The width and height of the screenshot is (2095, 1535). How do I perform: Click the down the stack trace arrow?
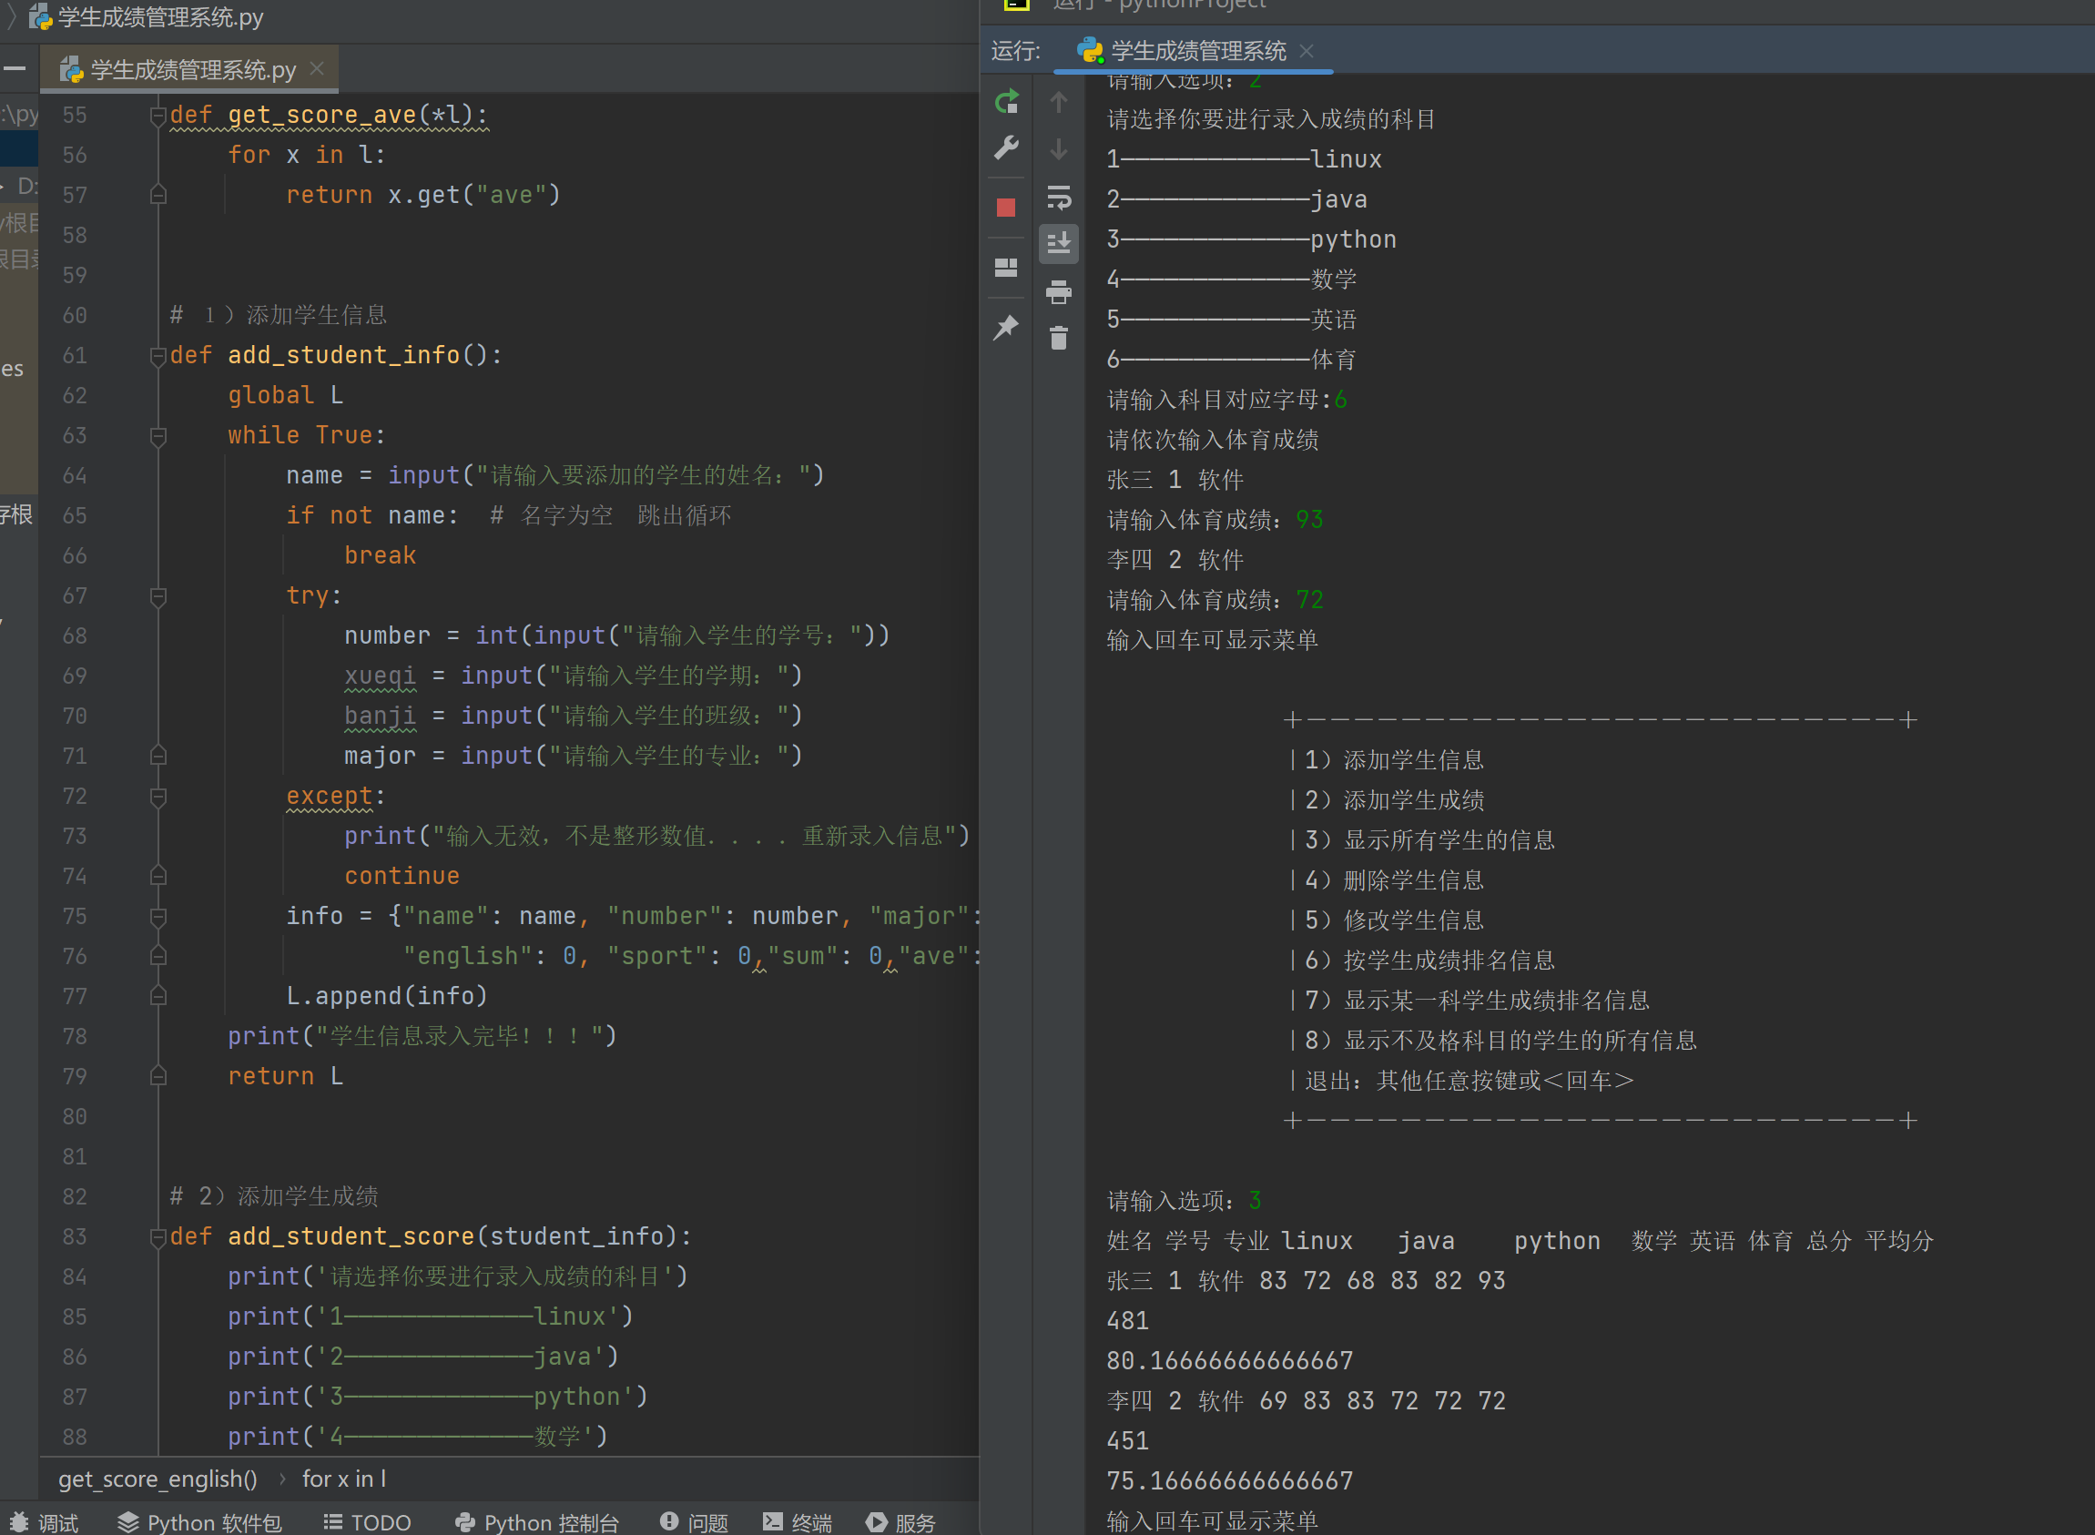pos(1058,148)
